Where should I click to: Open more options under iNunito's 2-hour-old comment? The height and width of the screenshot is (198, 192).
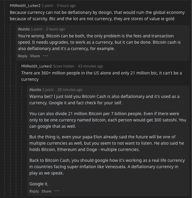pyautogui.click(x=45, y=56)
